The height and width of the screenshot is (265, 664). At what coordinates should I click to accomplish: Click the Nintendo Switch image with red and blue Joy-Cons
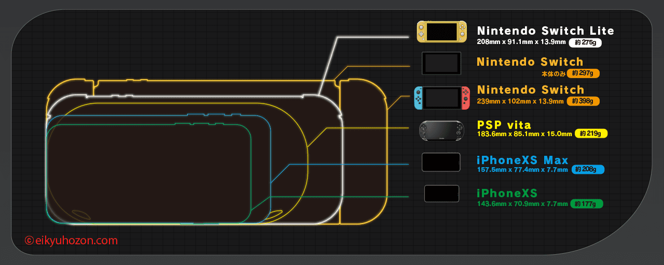tap(441, 98)
